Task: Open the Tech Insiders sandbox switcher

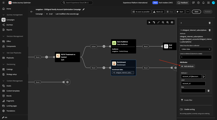Action: click(x=163, y=3)
